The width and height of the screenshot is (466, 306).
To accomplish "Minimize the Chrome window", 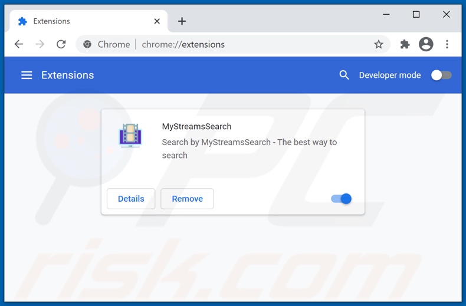I will (386, 14).
